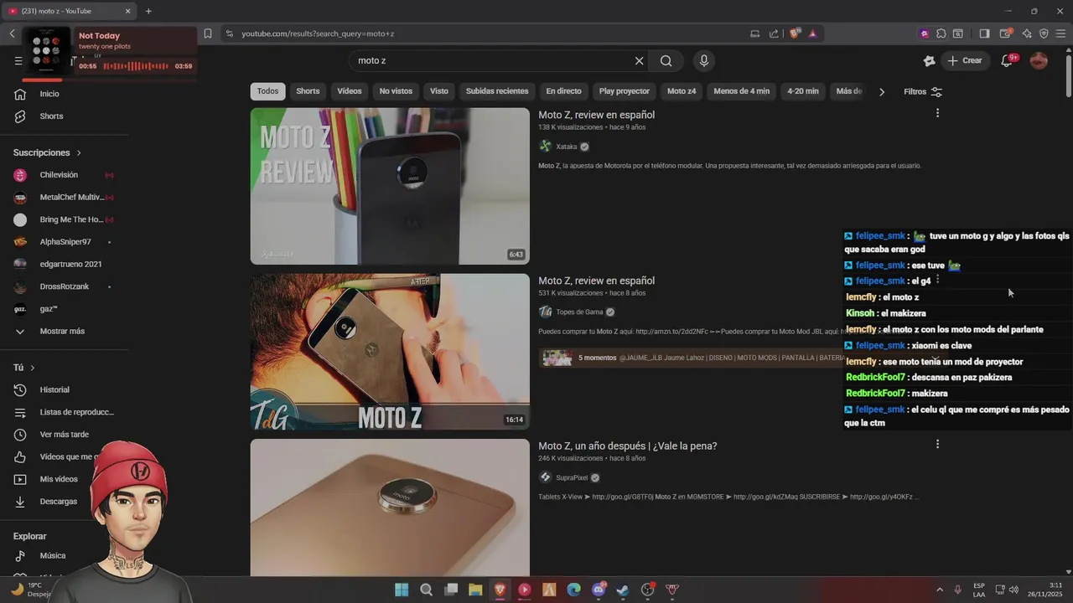1073x603 pixels.
Task: Open Microsoft Edge from taskbar
Action: pyautogui.click(x=573, y=590)
